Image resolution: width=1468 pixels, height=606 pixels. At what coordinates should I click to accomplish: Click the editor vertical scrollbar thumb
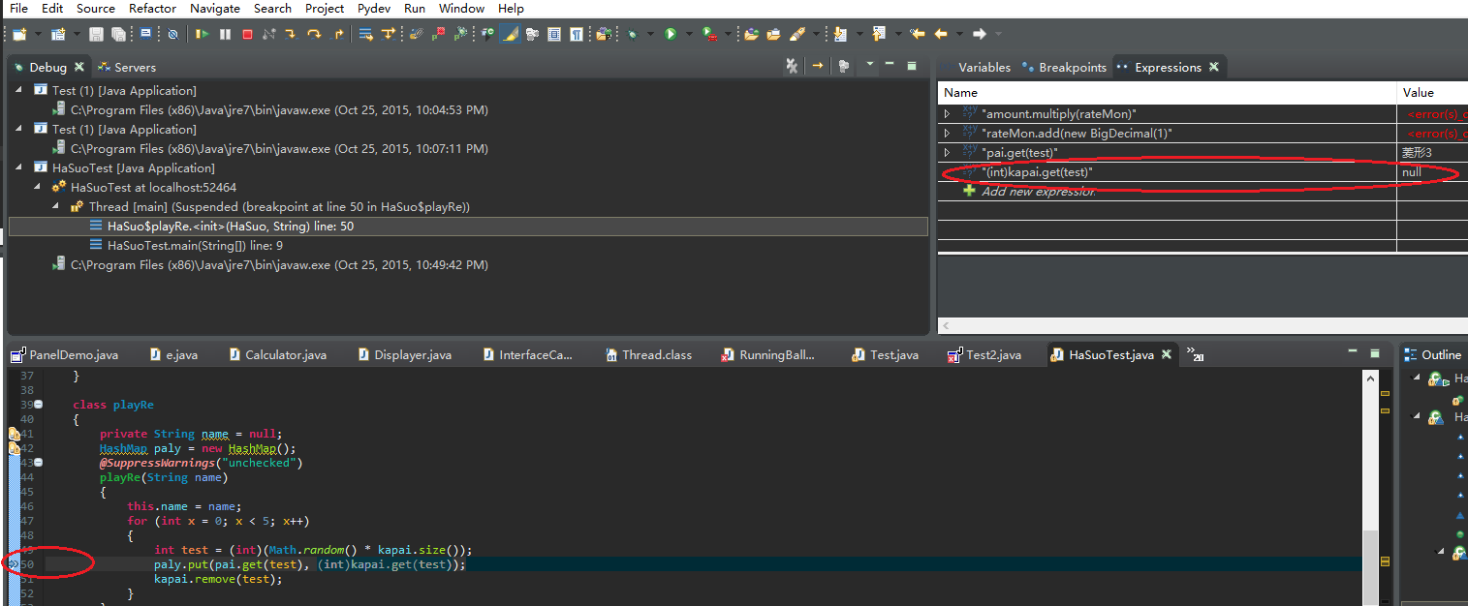(1368, 566)
